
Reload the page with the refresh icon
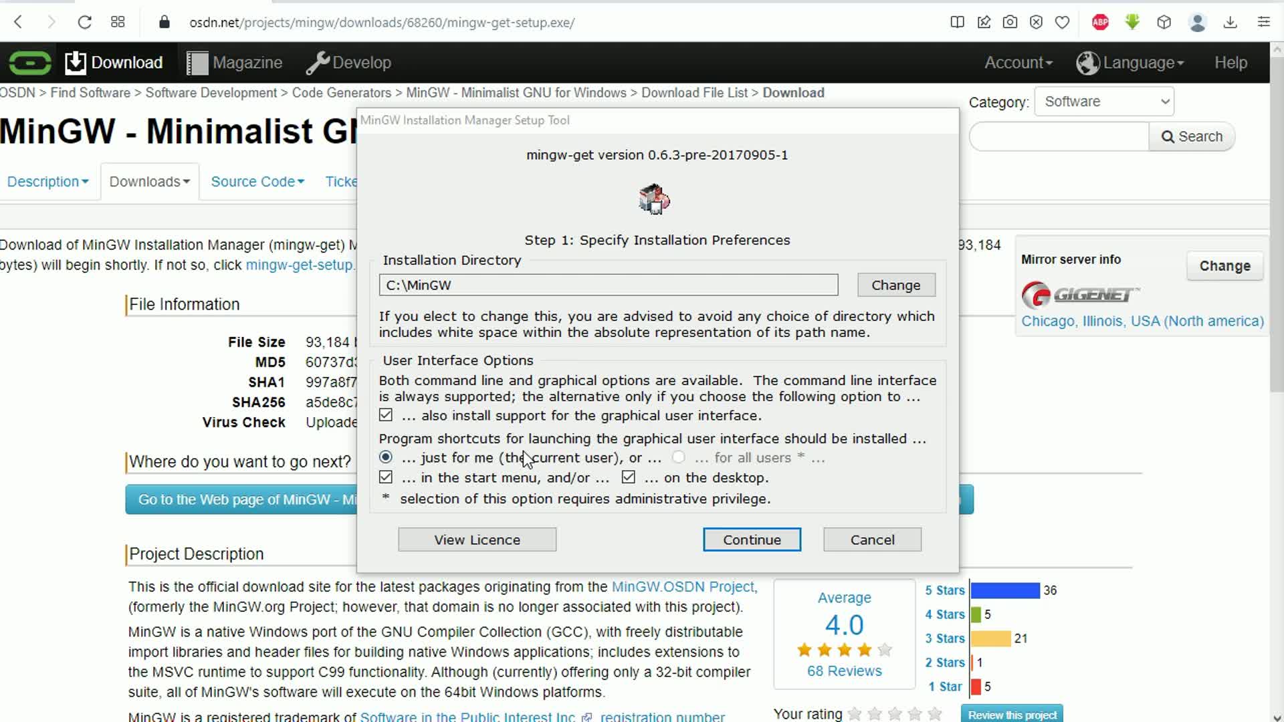click(x=84, y=22)
